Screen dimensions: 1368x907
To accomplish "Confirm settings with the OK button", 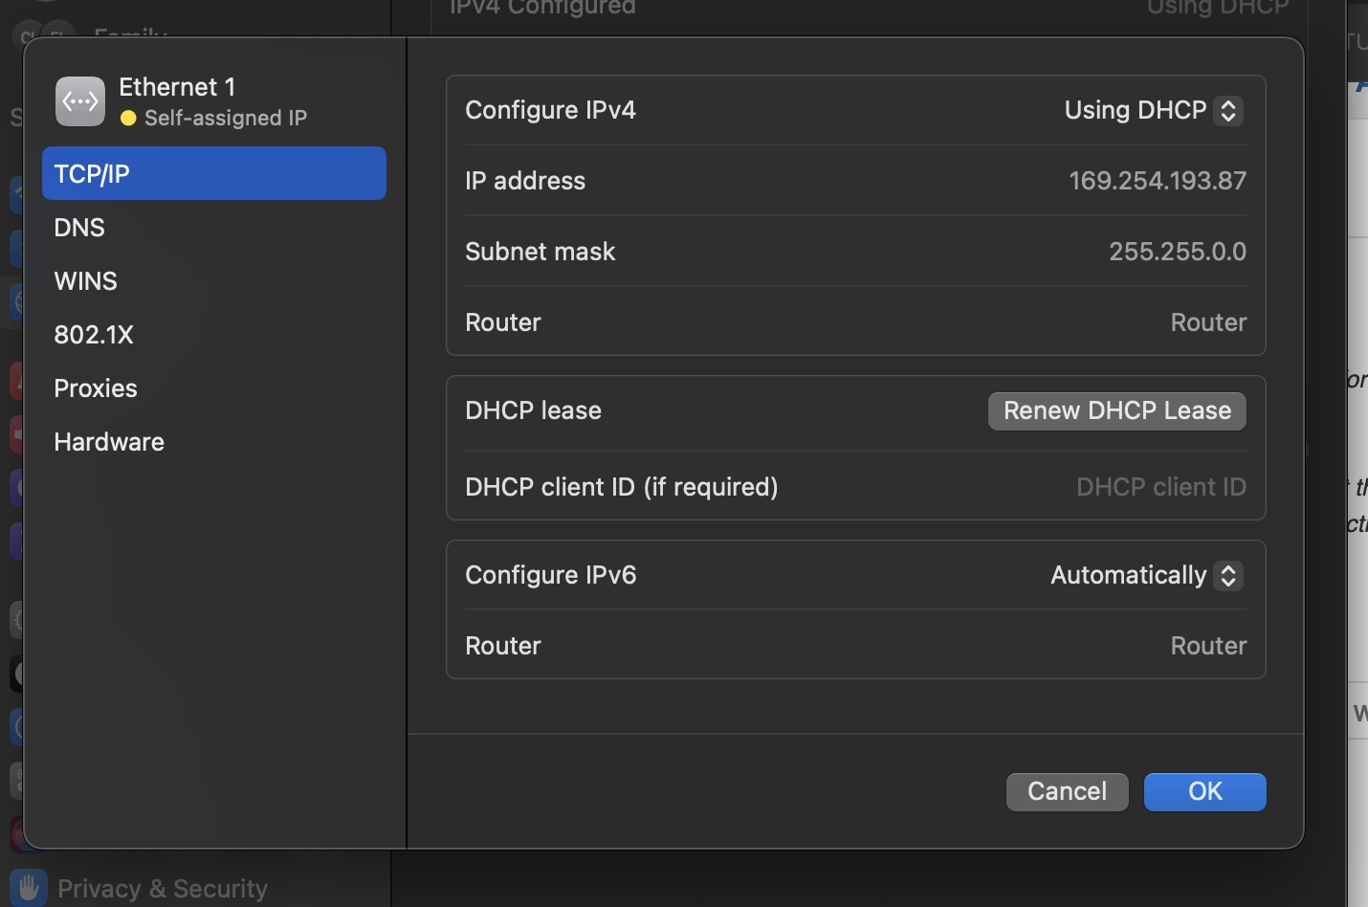I will (x=1204, y=792).
